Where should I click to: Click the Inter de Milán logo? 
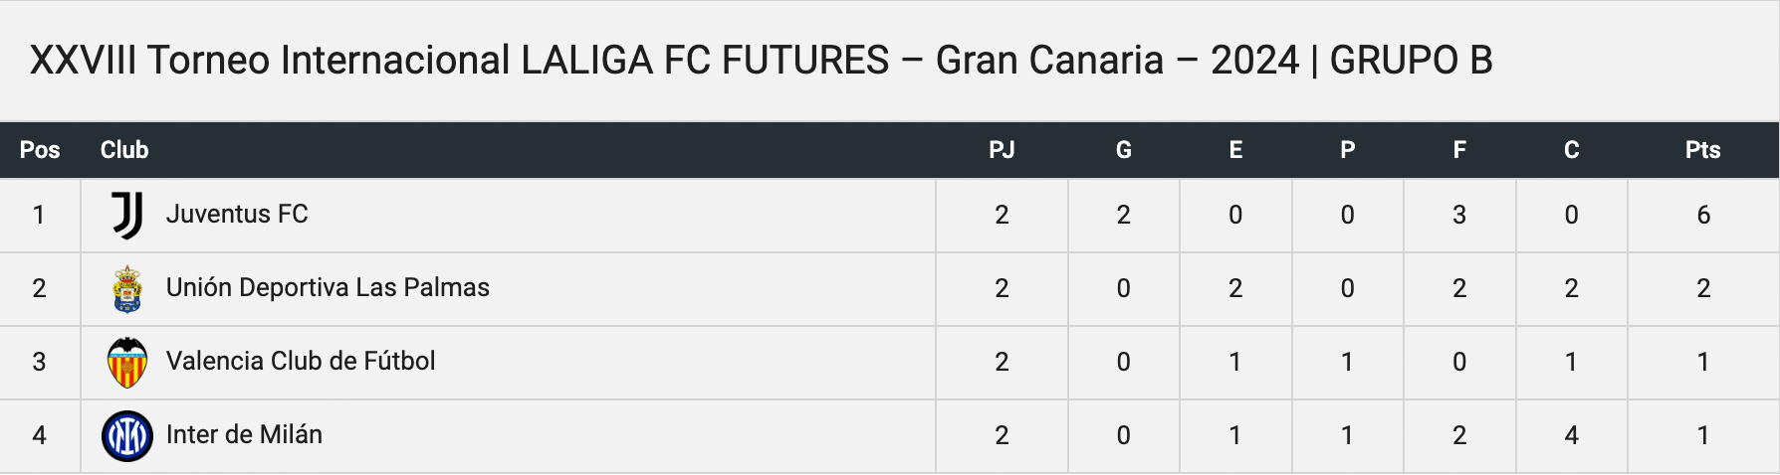[127, 436]
